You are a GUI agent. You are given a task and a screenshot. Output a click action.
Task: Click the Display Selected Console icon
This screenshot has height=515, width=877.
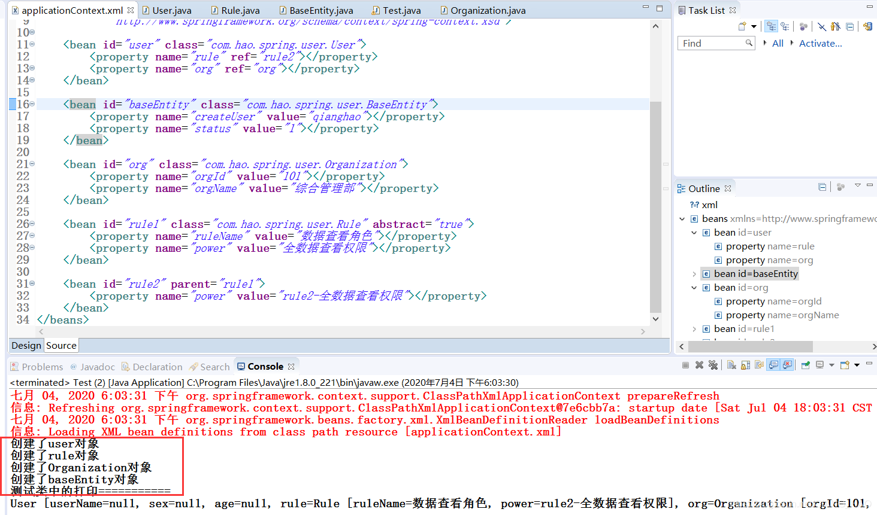coord(820,365)
